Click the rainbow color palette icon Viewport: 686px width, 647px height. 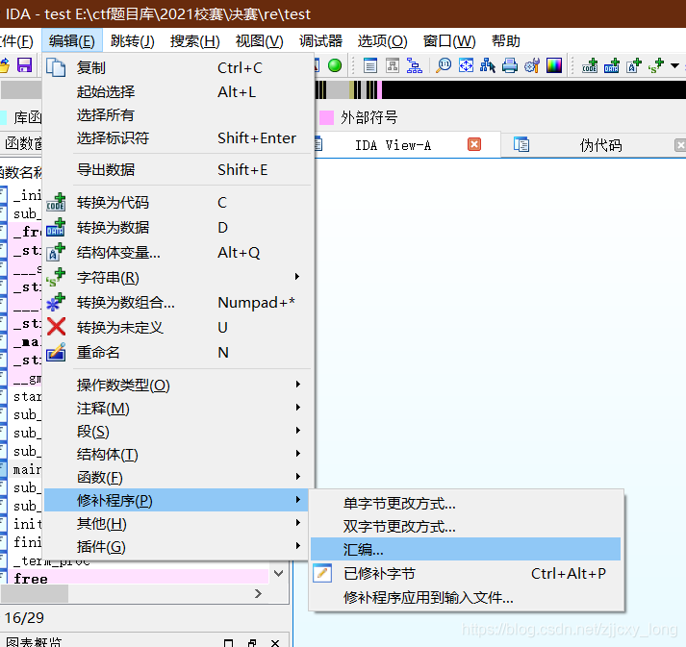click(x=554, y=65)
